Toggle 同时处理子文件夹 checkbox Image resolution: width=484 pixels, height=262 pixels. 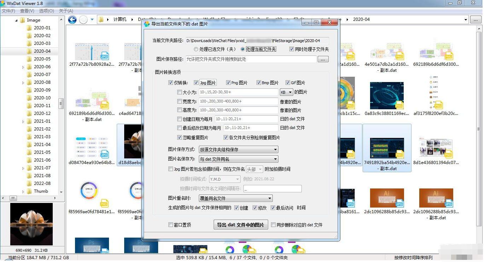pyautogui.click(x=292, y=49)
